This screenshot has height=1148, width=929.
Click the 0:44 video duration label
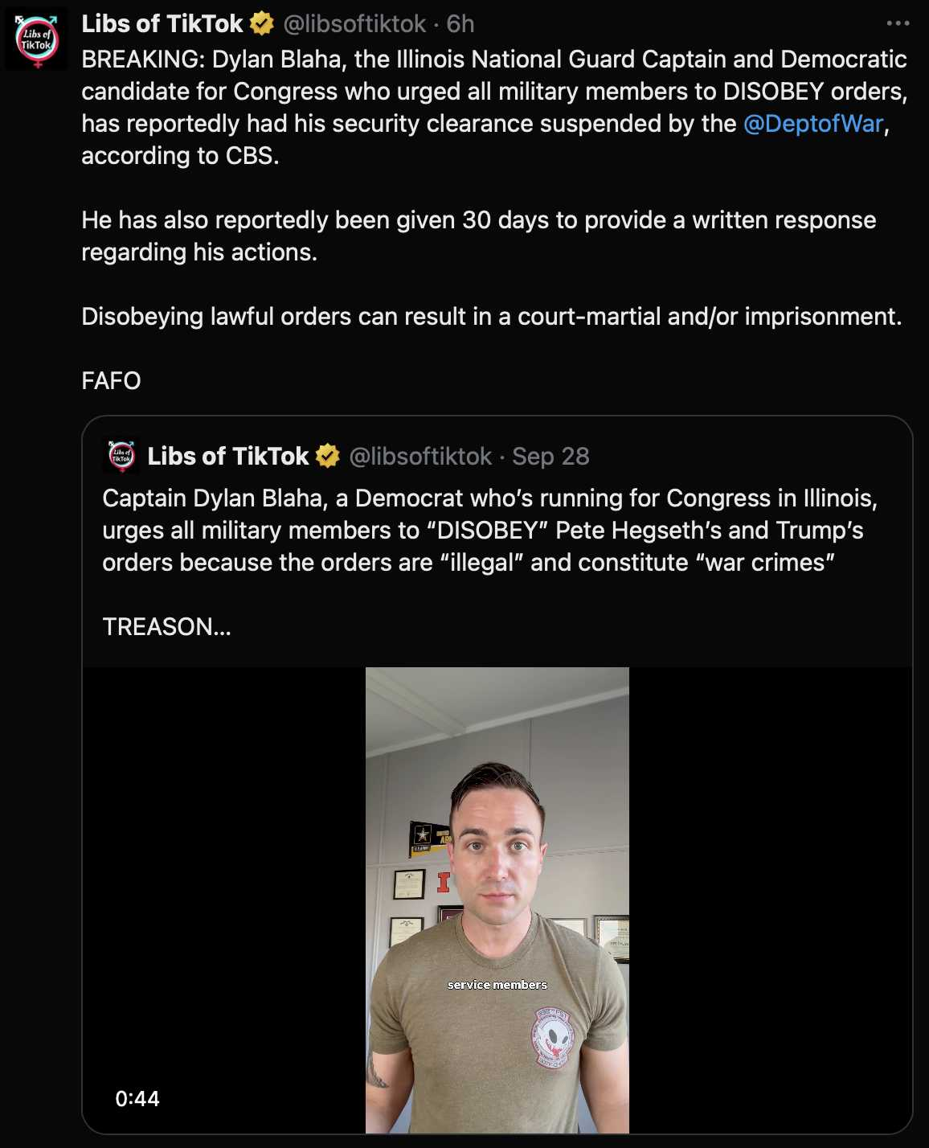137,1098
